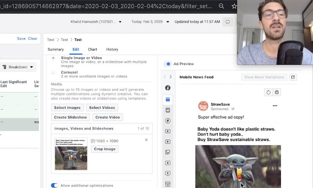Select the placement icon below Mobile News Feed
This screenshot has width=313, height=188.
click(168, 110)
